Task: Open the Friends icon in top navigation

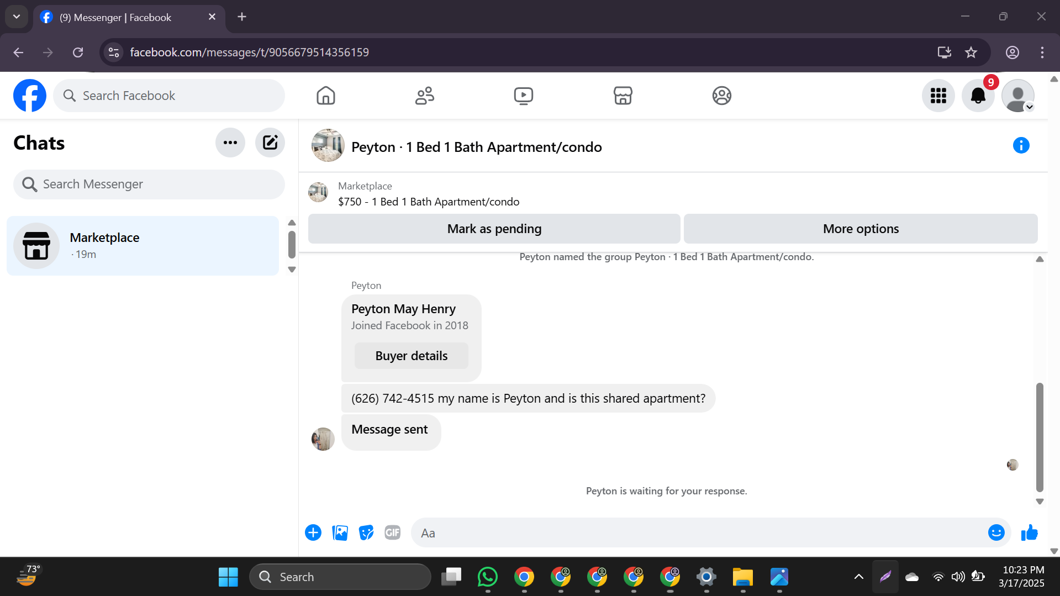Action: 425,96
